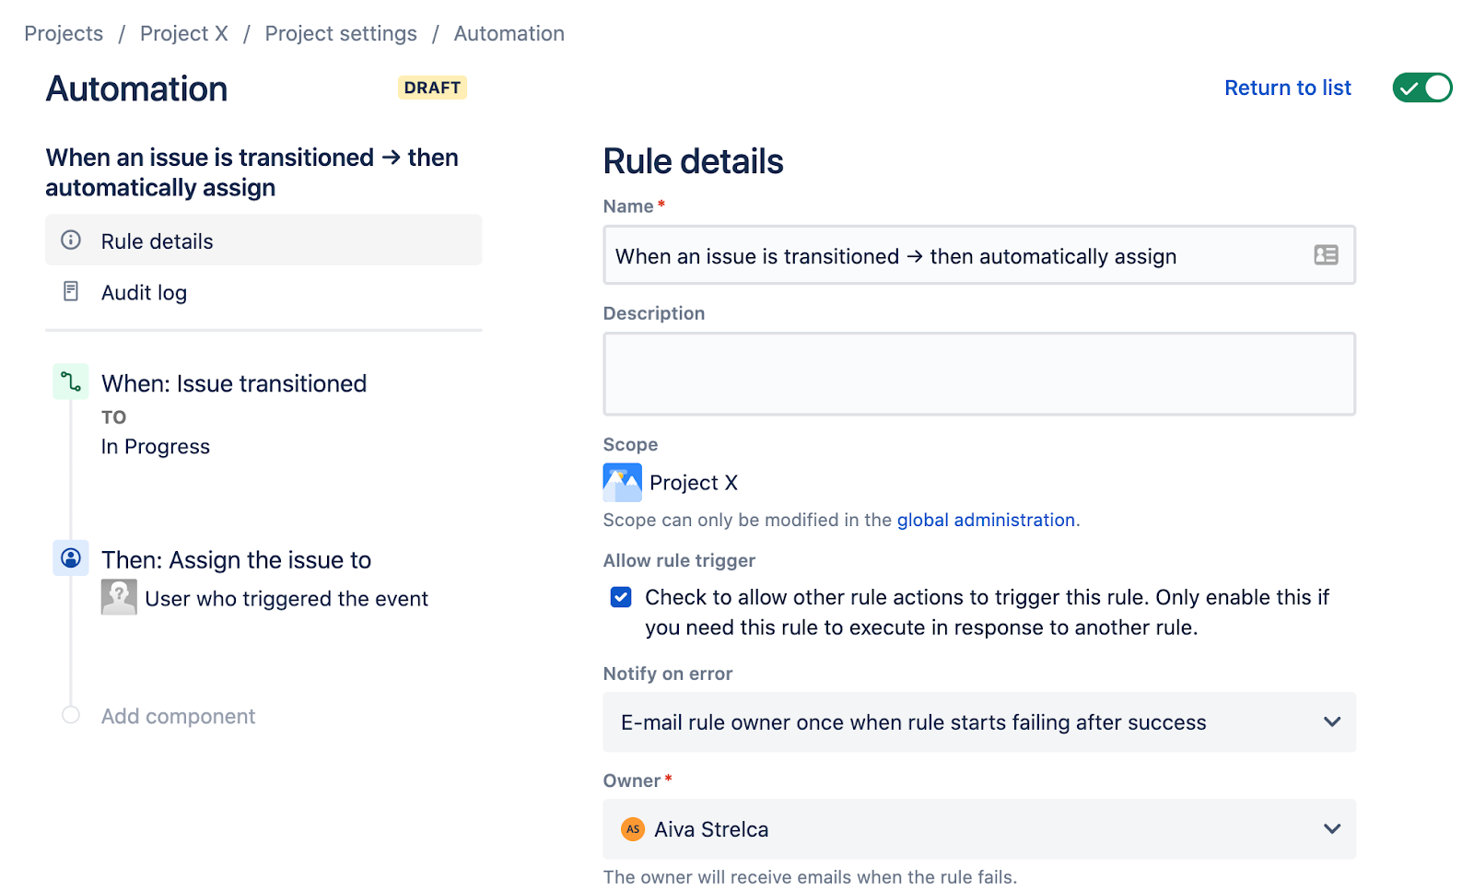Click the Rule details info icon
The height and width of the screenshot is (891, 1474).
71,240
